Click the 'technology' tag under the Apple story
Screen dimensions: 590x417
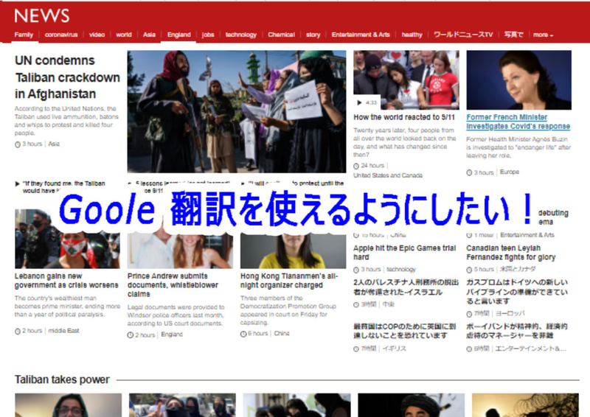401,269
